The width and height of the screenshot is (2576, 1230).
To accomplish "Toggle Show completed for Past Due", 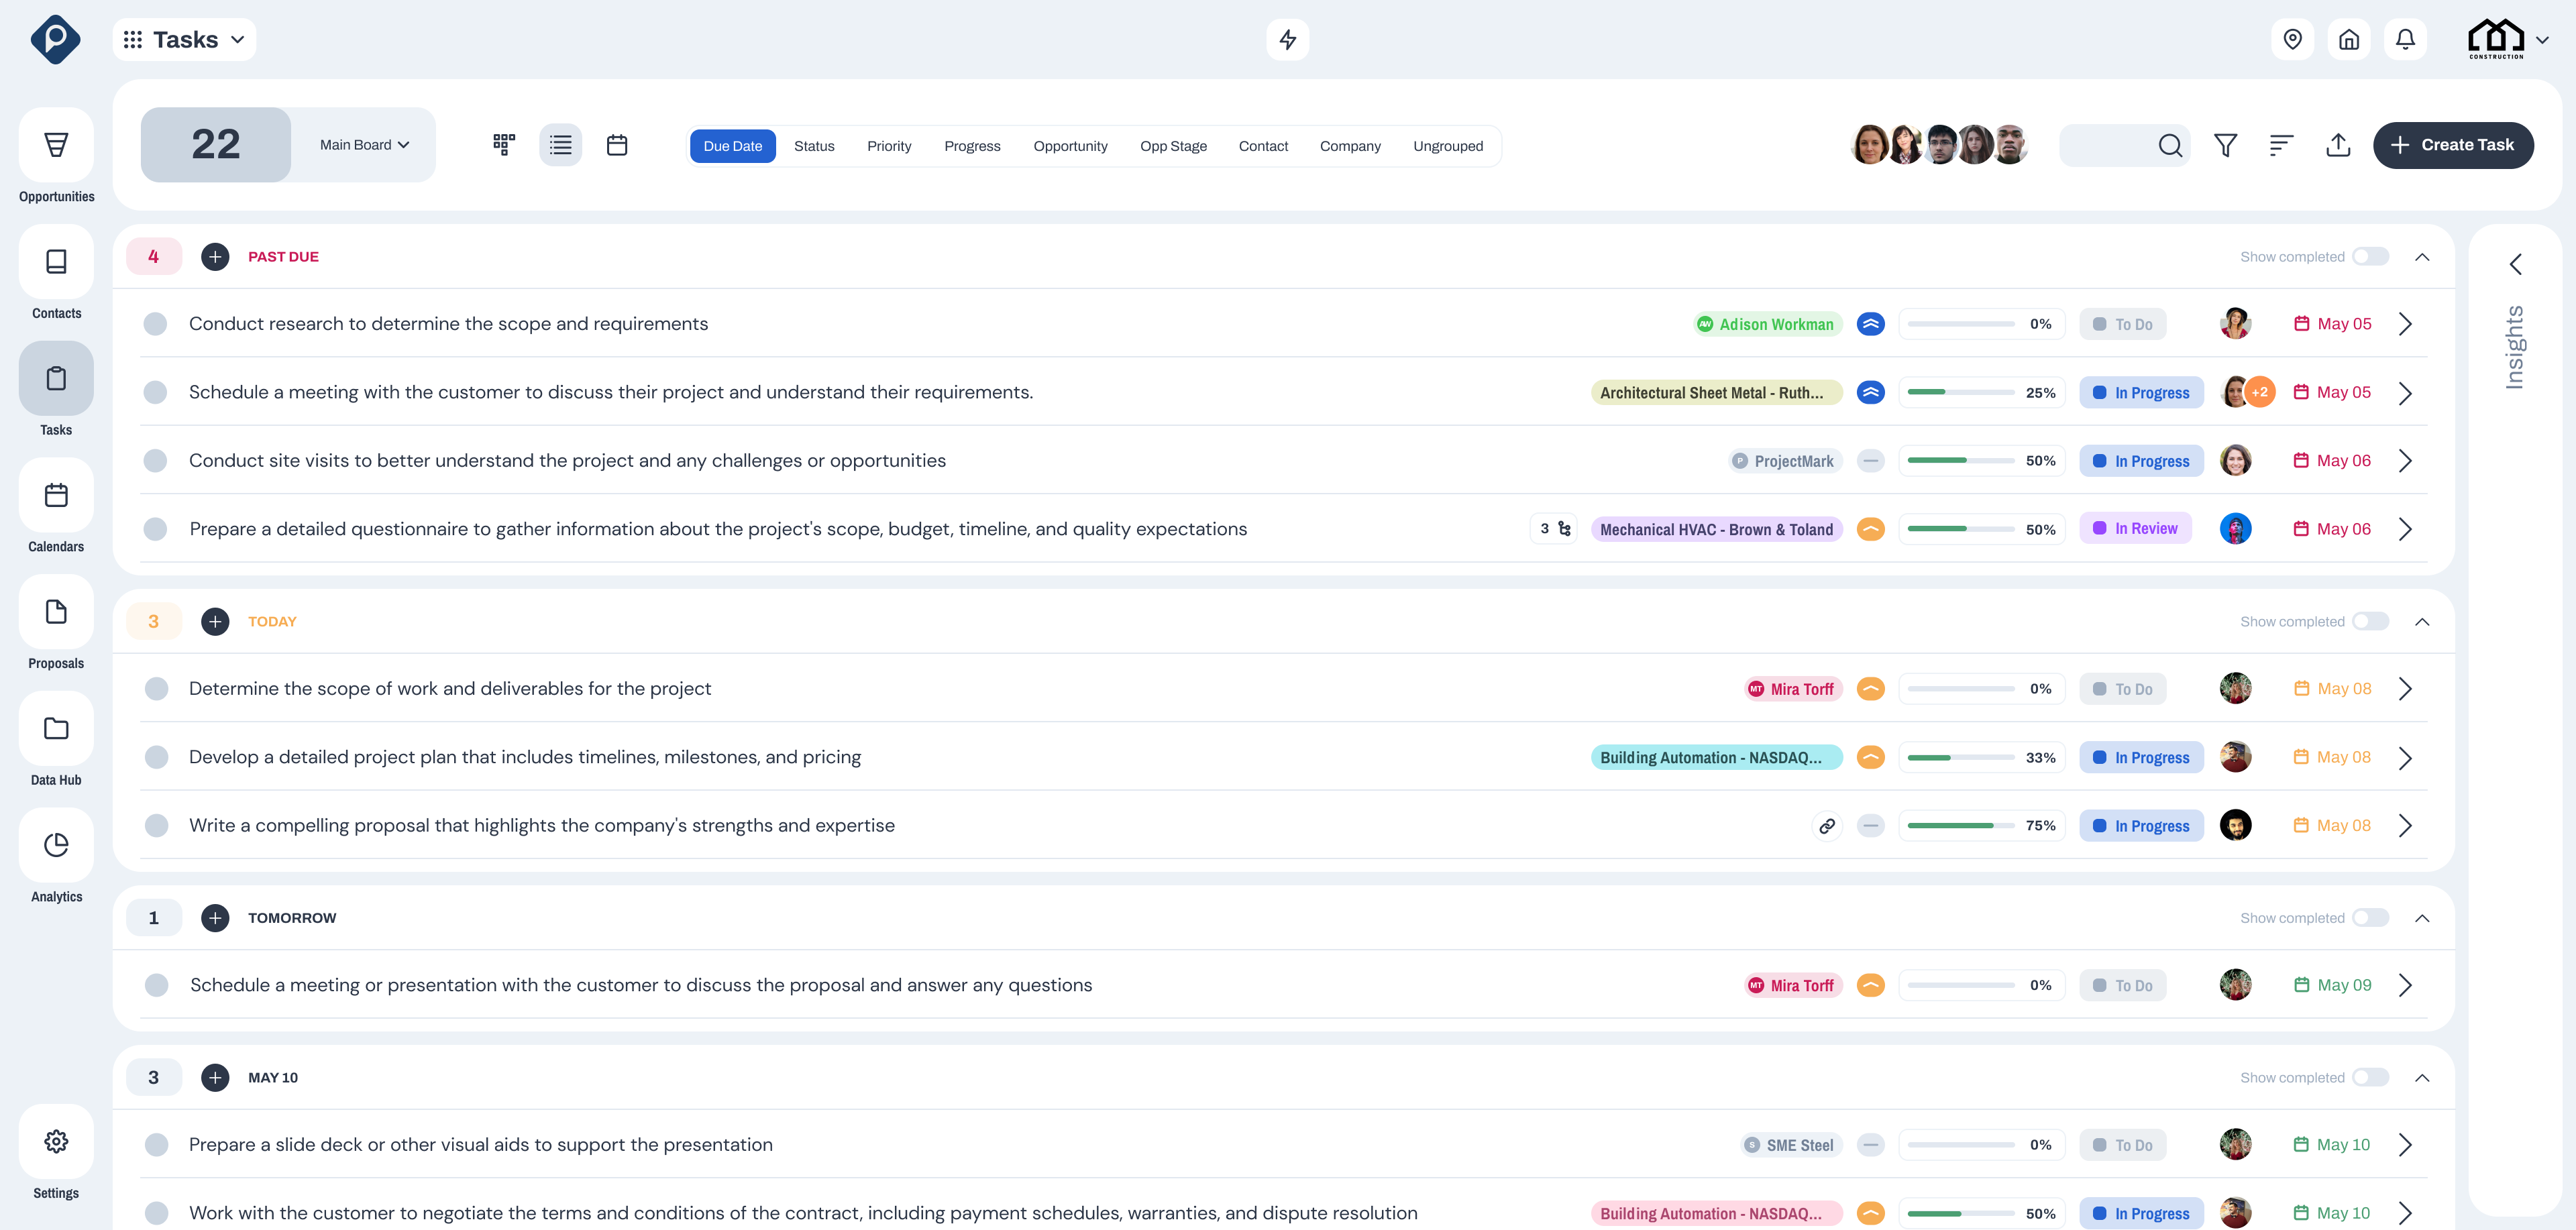I will pos(2370,257).
